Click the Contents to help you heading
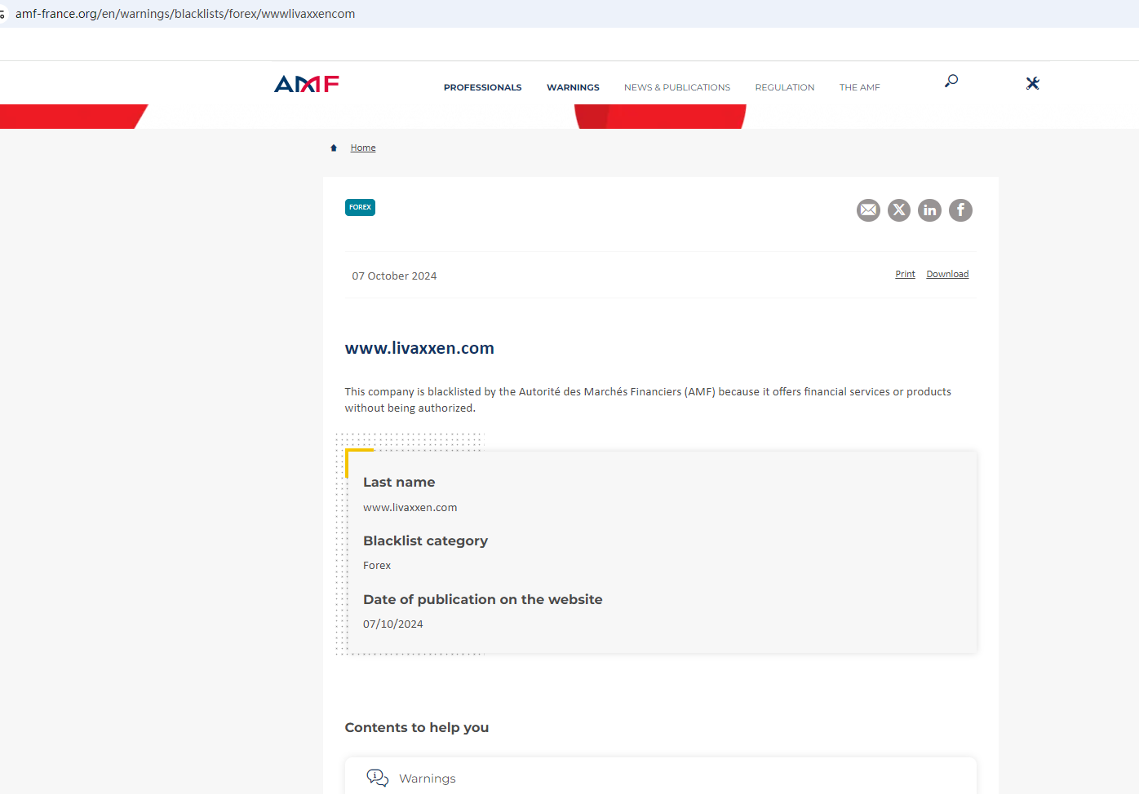This screenshot has height=794, width=1139. (x=417, y=727)
